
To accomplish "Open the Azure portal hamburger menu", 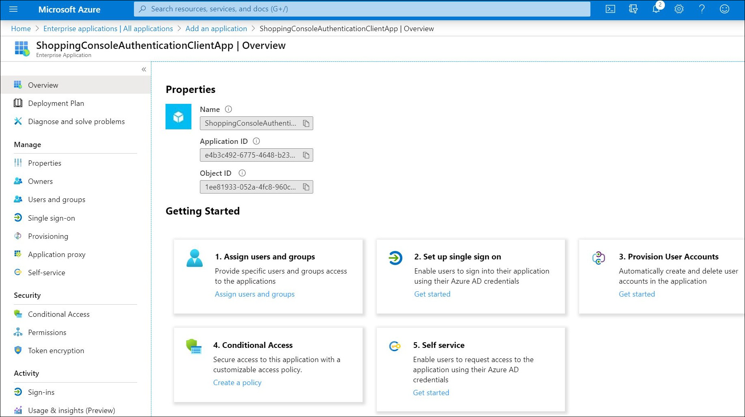I will pos(13,9).
